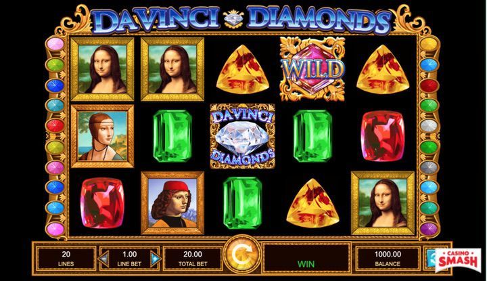Viewport: 487px width, 281px height.
Task: Click the red-hat musician portrait
Action: coord(172,202)
